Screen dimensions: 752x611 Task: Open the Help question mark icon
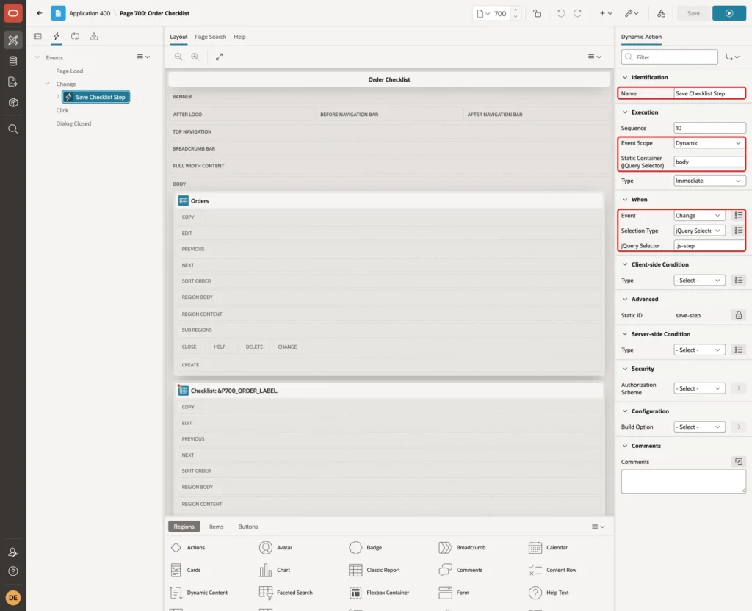tap(13, 571)
